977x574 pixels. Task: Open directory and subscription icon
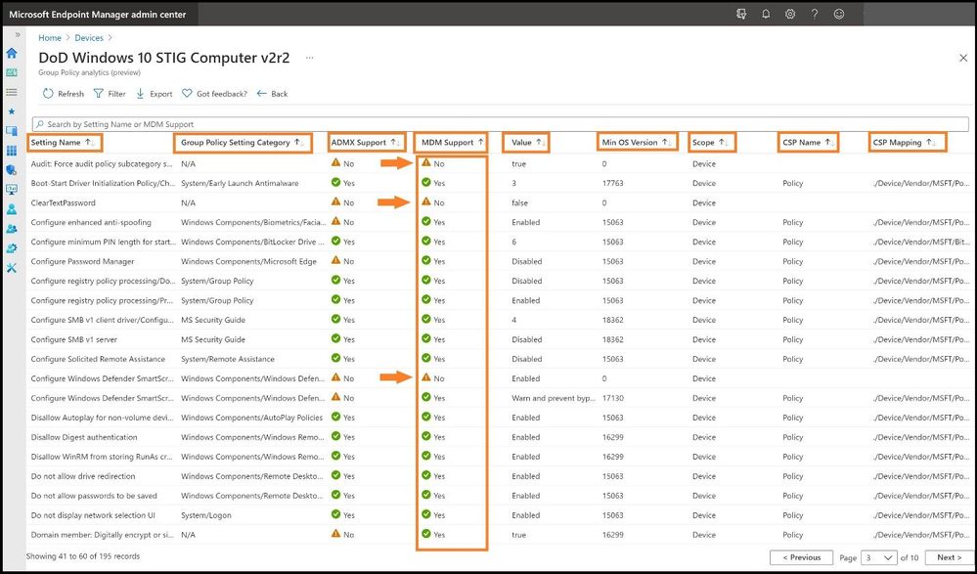[x=741, y=14]
